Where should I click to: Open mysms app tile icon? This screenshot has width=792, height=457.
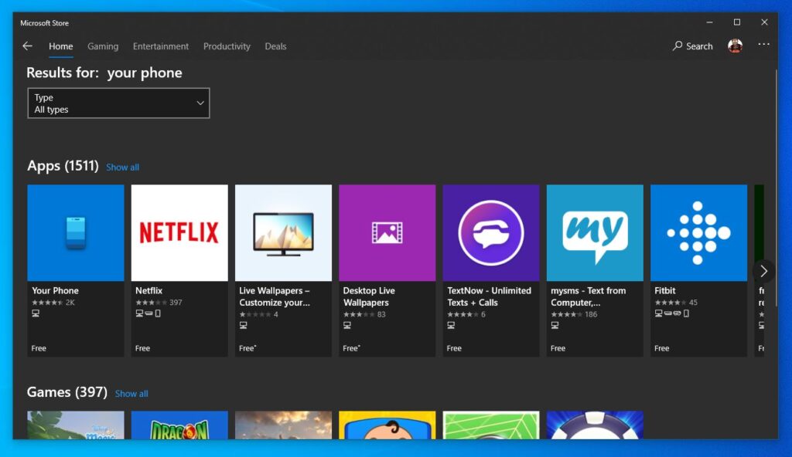pos(595,232)
